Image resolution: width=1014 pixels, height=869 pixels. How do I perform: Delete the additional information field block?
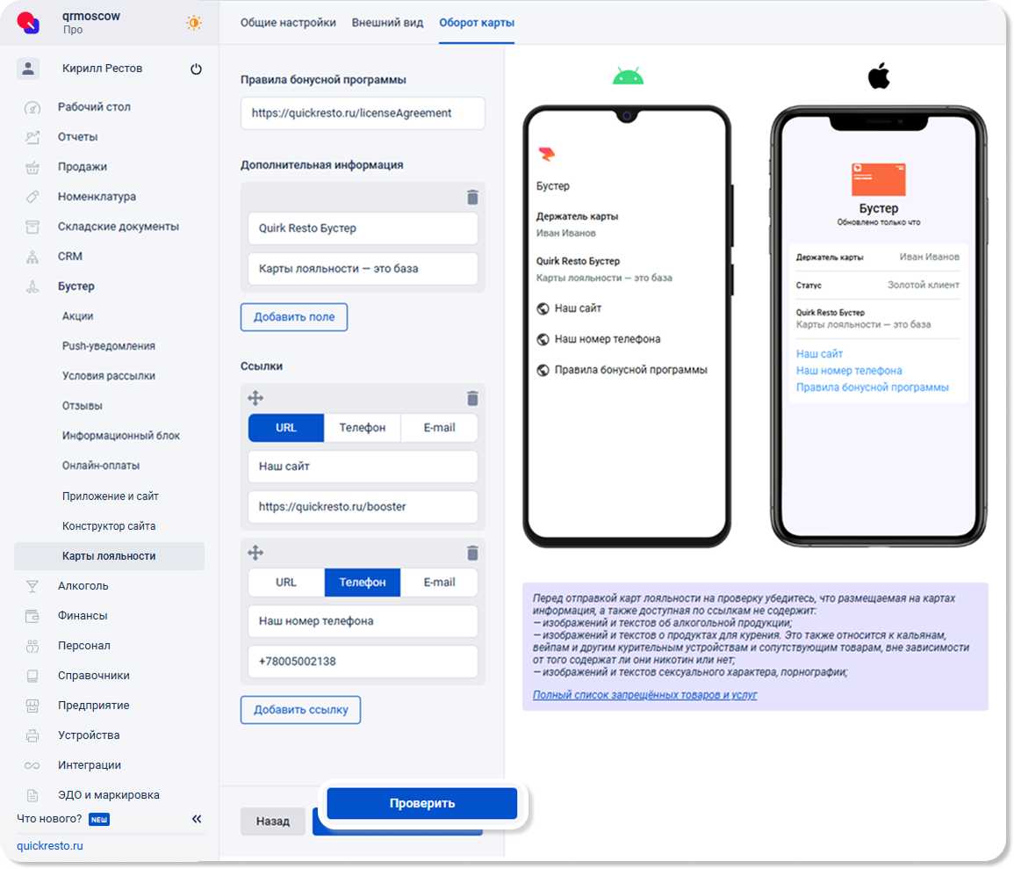[x=472, y=197]
